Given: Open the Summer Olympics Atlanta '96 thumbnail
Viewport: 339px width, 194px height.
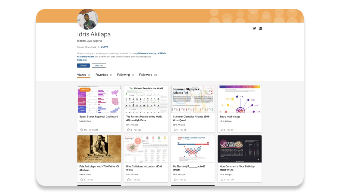Looking at the screenshot, I should click(193, 99).
